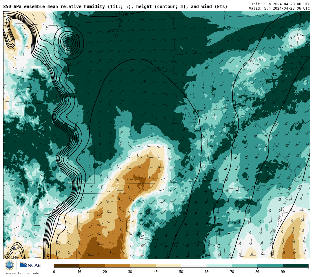Click the Init: Sun 2024-04-28 00 UTC text
The image size is (313, 277).
(281, 4)
